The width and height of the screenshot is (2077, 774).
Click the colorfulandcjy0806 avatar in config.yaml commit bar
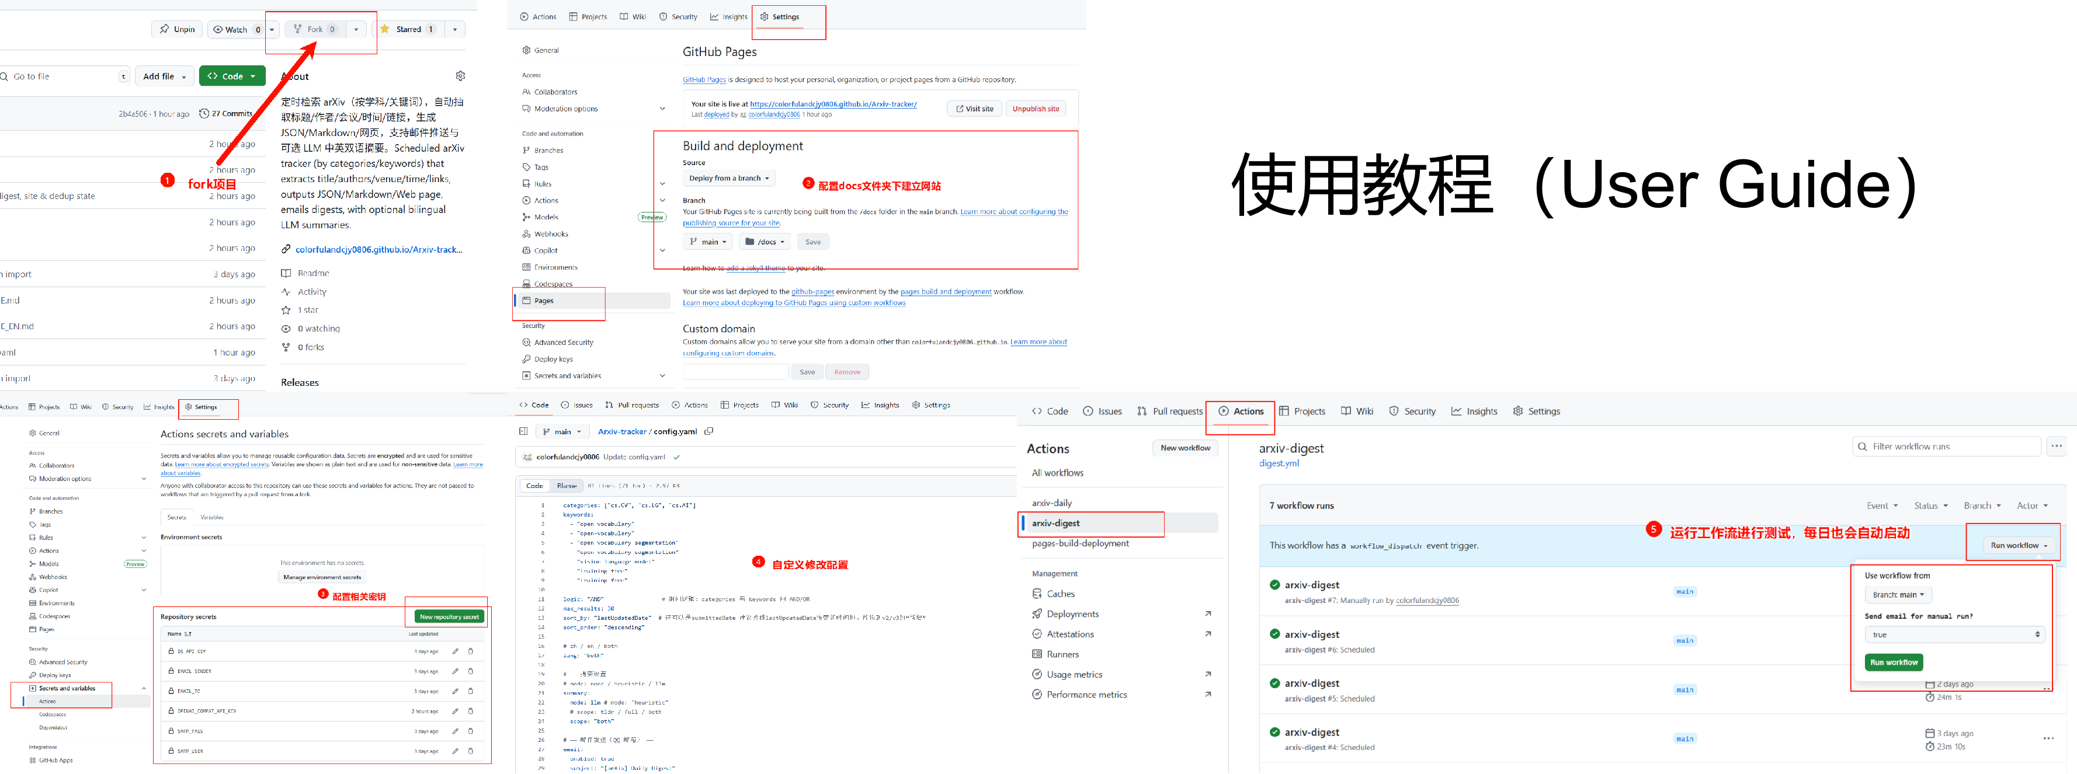[x=527, y=456]
